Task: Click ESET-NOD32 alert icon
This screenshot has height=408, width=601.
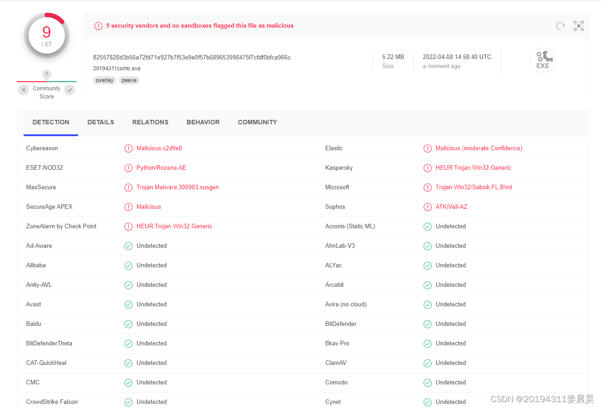Action: pyautogui.click(x=128, y=168)
